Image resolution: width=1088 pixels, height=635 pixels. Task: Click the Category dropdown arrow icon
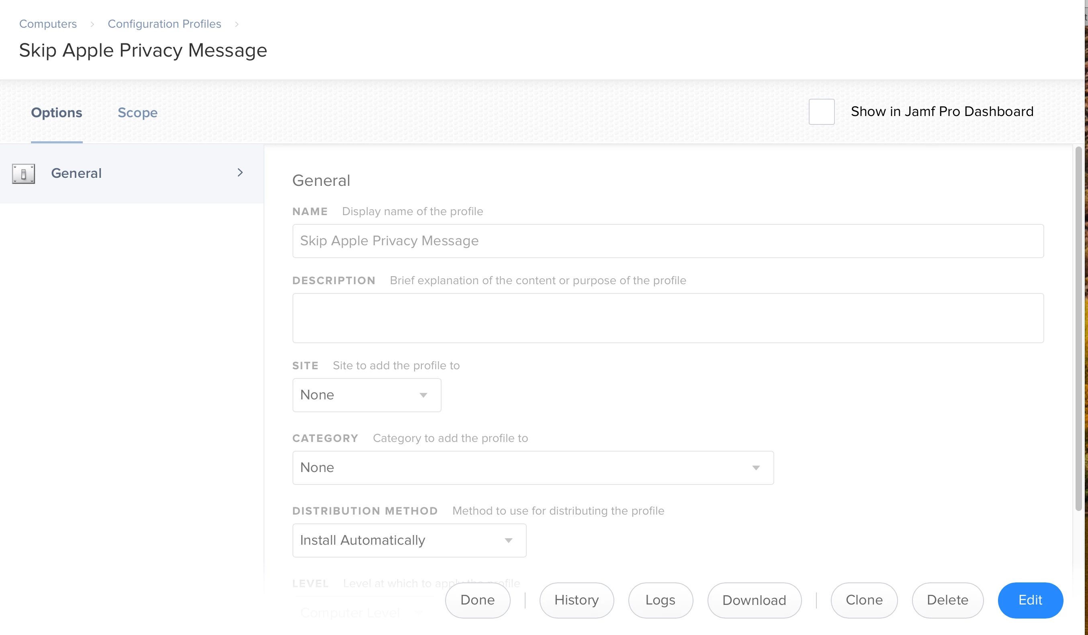756,468
